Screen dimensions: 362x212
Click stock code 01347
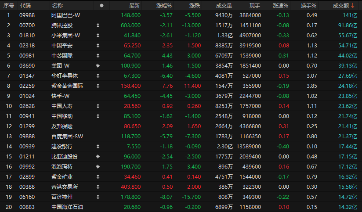(27, 76)
